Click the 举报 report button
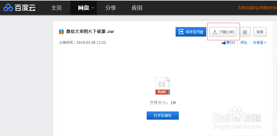Viewport: 277px width, 136px height. (260, 32)
